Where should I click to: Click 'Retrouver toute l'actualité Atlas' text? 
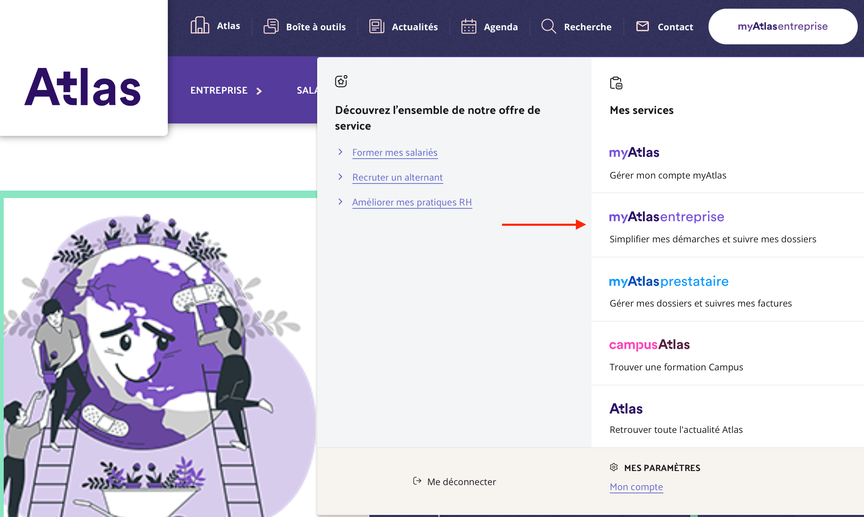tap(676, 430)
